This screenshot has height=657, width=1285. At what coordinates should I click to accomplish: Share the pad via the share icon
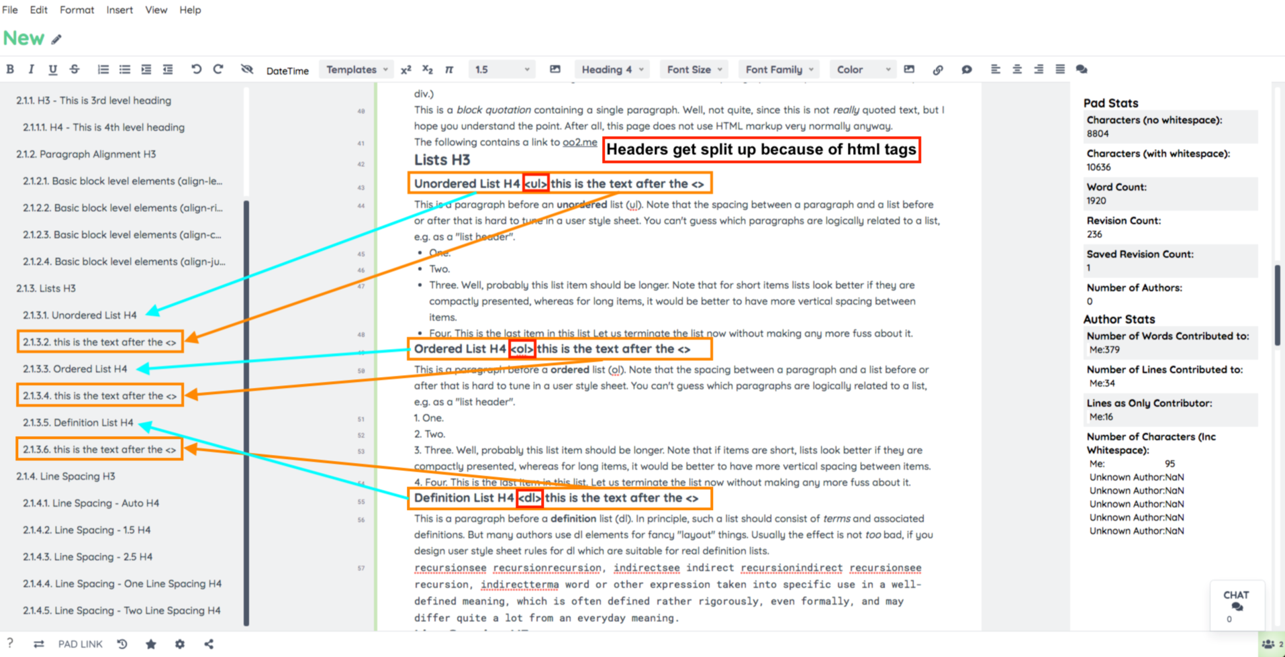click(209, 644)
